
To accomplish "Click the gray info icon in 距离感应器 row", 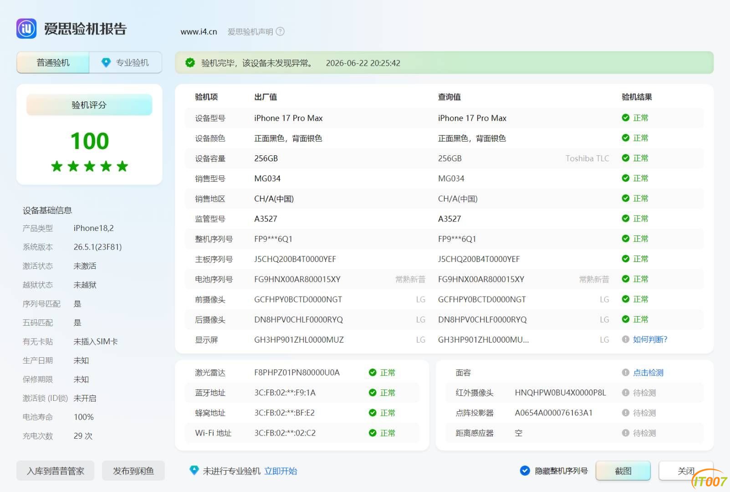I will [626, 433].
